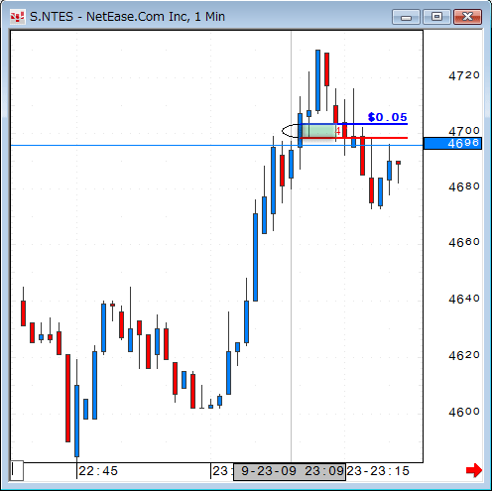
Task: Click the 4720 price scale label
Action: pos(464,75)
